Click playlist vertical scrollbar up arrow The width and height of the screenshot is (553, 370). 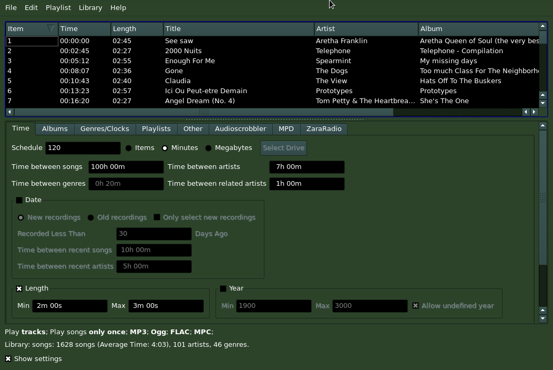pyautogui.click(x=543, y=26)
